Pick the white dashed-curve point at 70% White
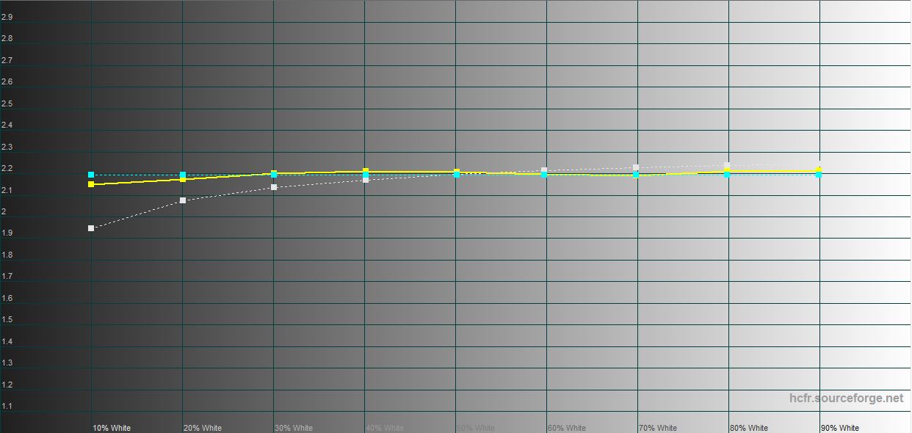912x433 pixels. click(636, 167)
